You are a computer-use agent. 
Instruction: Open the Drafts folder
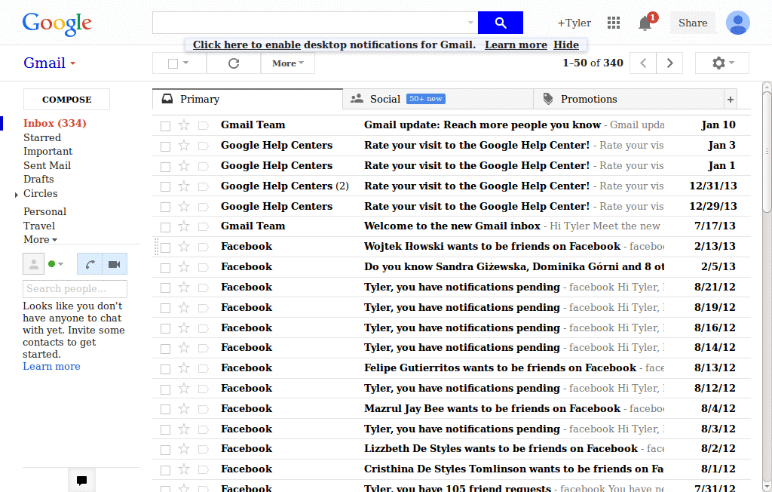point(38,180)
